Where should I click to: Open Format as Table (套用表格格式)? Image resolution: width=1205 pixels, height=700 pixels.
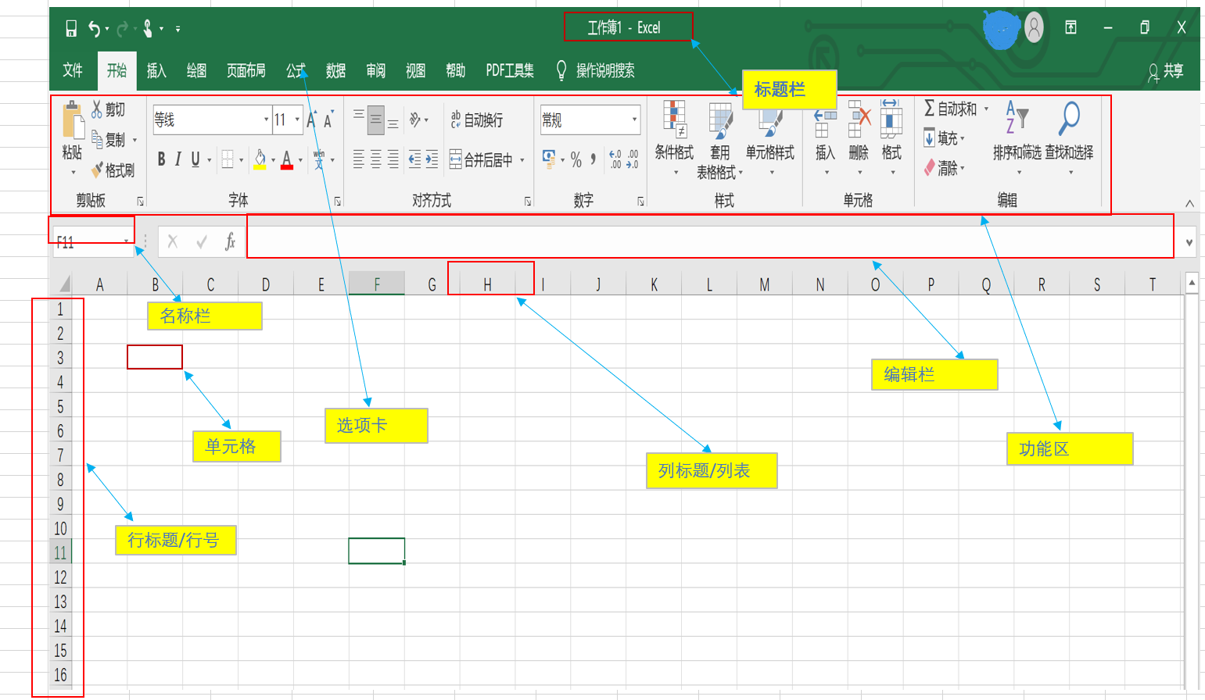click(719, 140)
